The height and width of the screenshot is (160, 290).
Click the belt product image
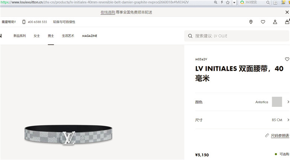pos(68,135)
